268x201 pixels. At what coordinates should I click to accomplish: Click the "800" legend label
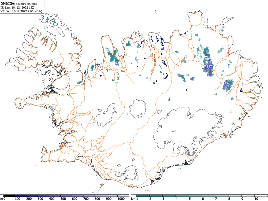click(x=97, y=199)
